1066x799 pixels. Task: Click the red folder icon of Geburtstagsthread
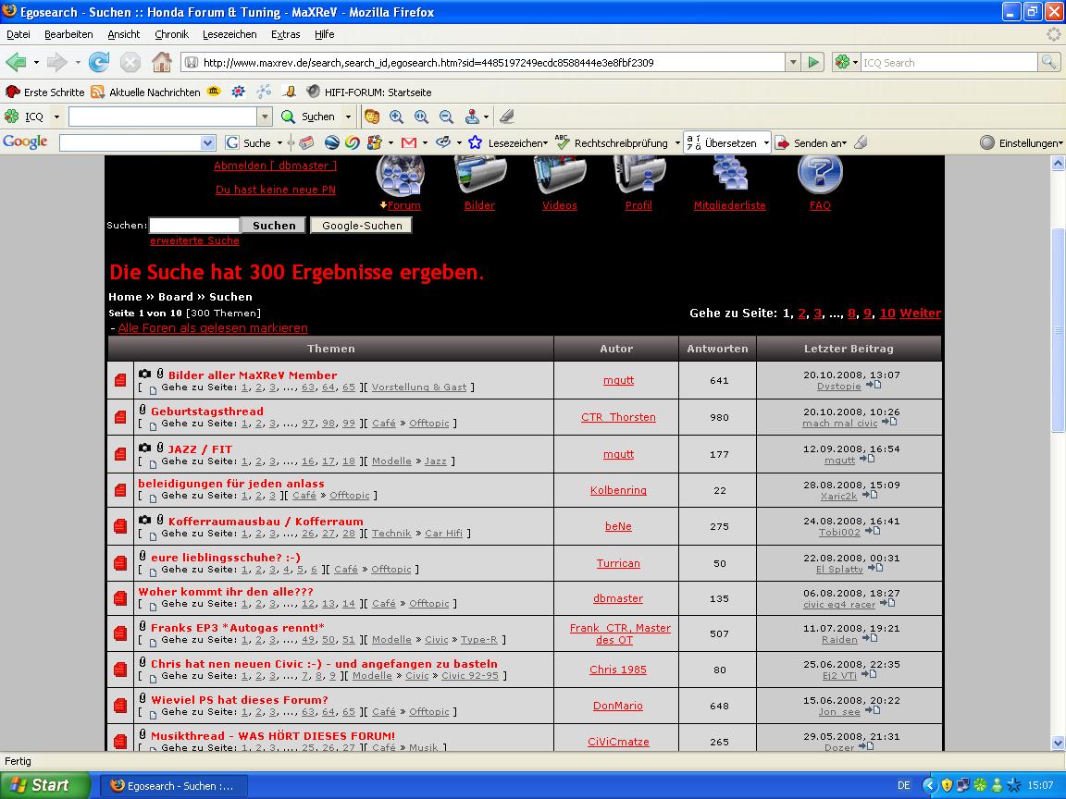tap(120, 416)
